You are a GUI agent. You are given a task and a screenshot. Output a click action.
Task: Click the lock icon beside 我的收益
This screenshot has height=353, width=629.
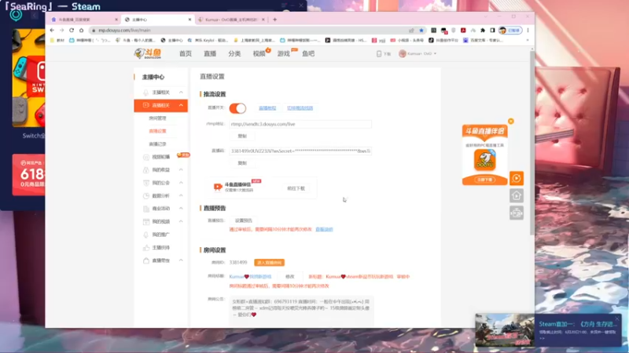tap(146, 169)
